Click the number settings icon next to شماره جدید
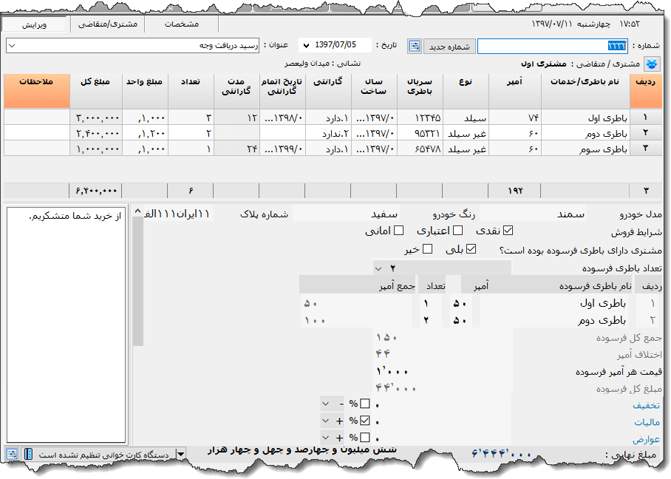Image resolution: width=671 pixels, height=479 pixels. click(x=414, y=47)
